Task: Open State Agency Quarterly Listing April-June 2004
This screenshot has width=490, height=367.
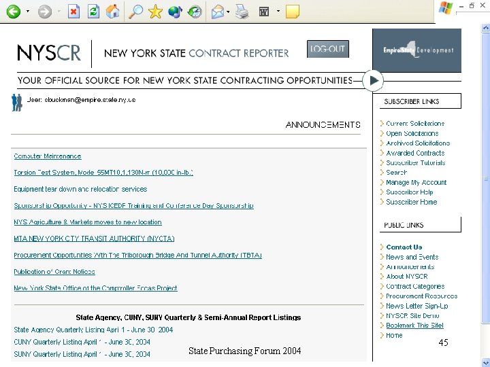Action: [93, 330]
